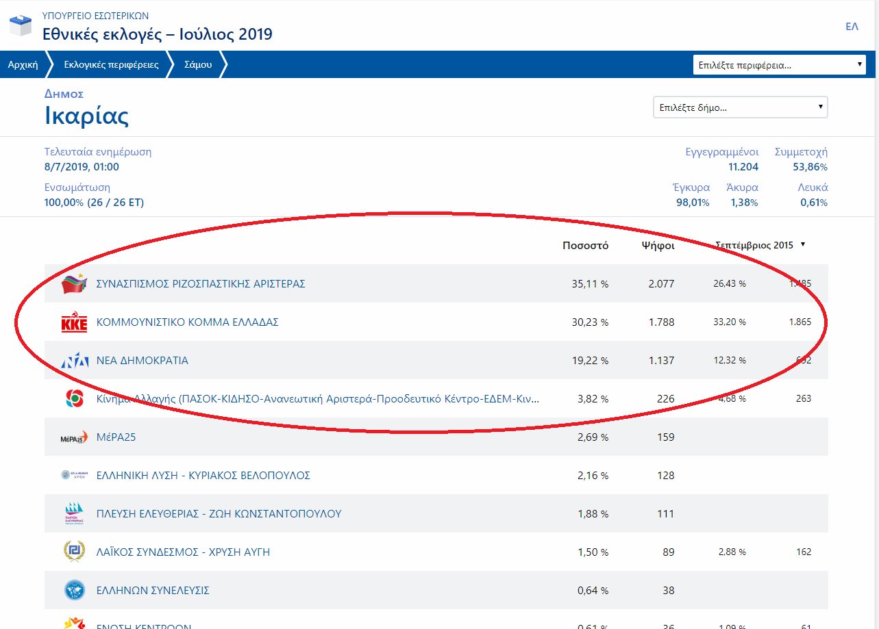Click the 2015 percentage 26,43 %
The image size is (879, 629).
(x=730, y=283)
